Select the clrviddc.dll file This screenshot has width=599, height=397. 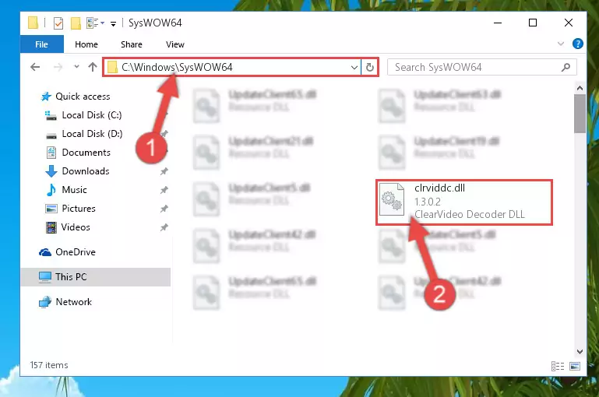coord(464,202)
